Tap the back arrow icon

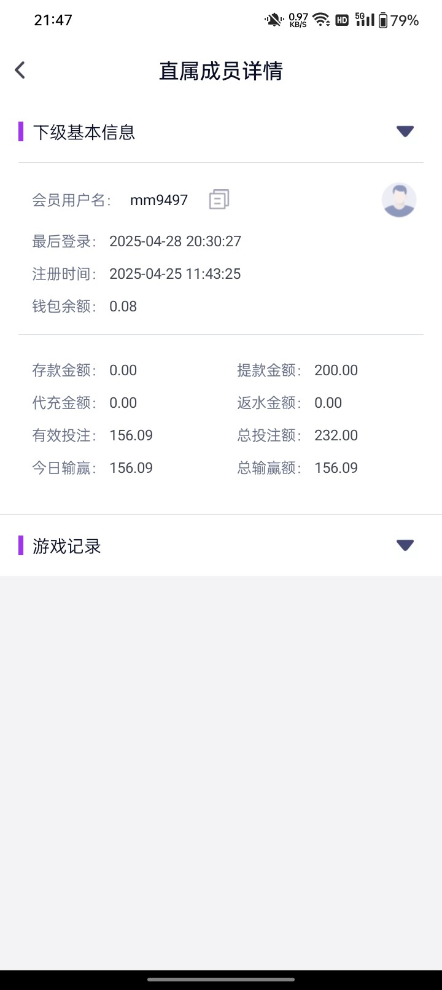pyautogui.click(x=20, y=70)
